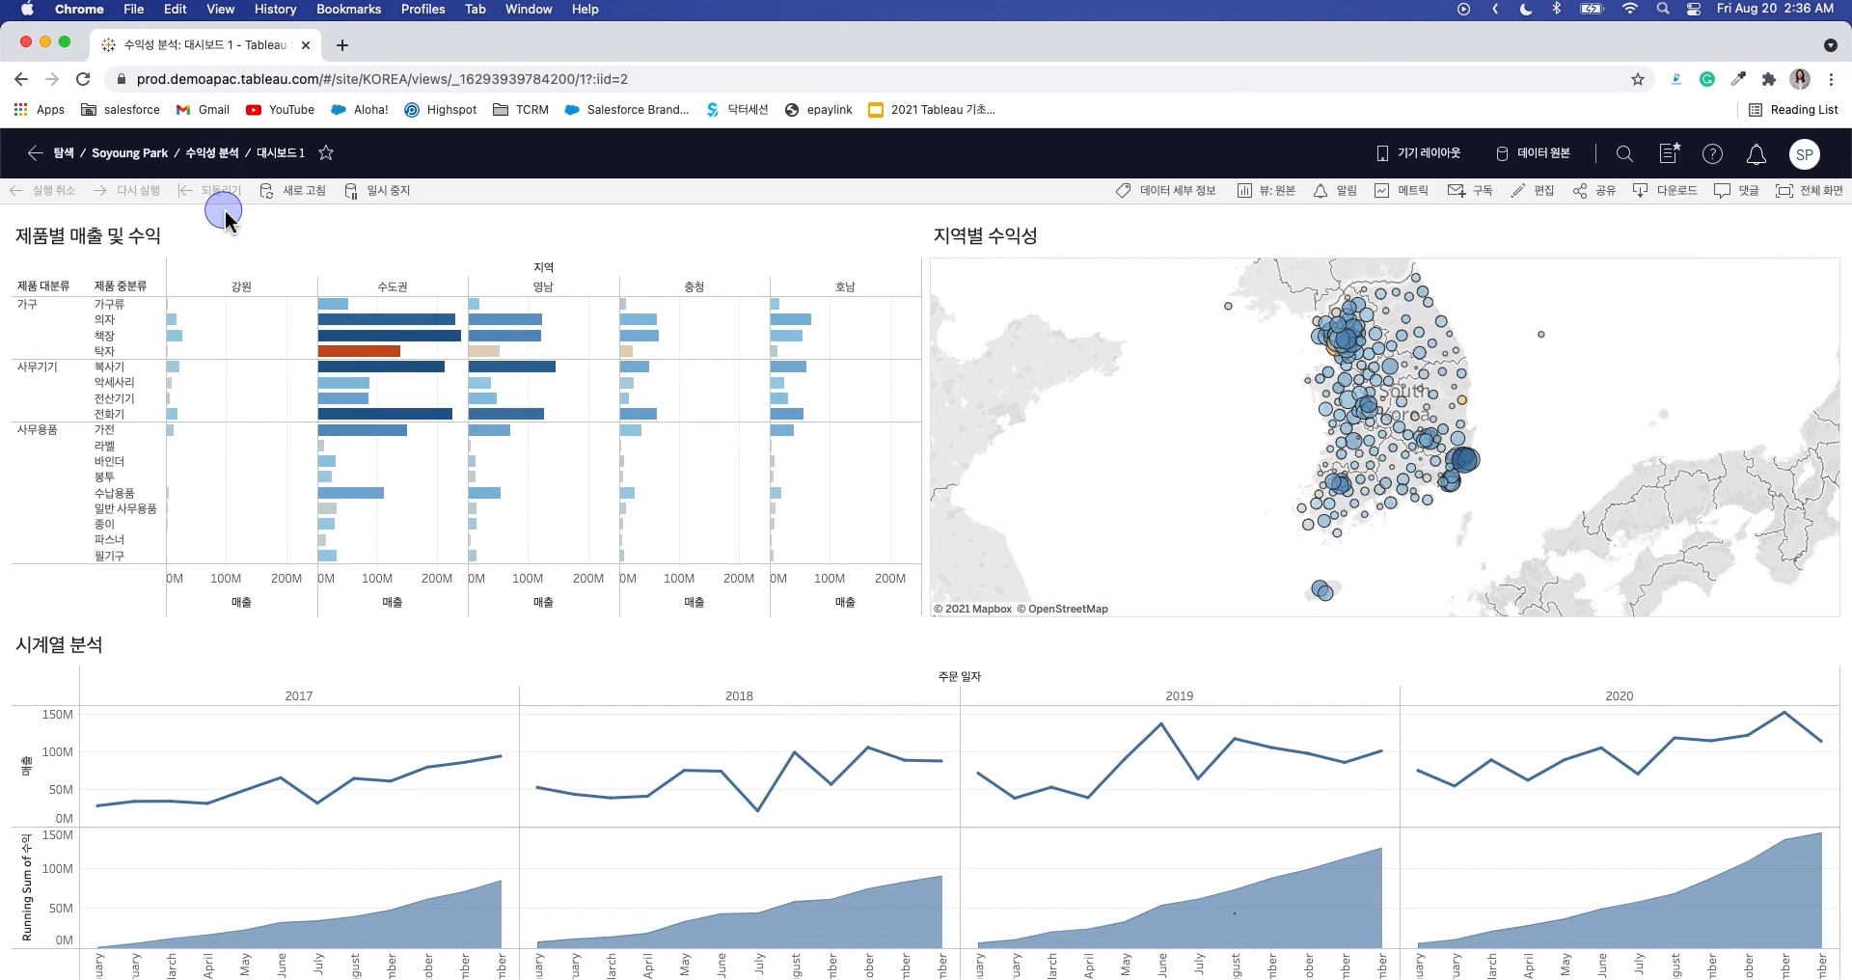
Task: Reload the page with browser refresh icon
Action: (x=83, y=79)
